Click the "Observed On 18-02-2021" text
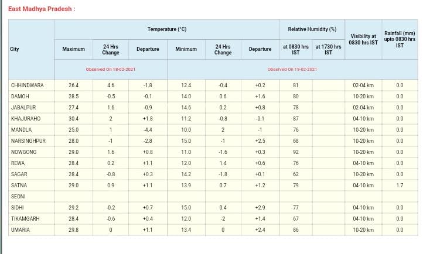Screen dimensions: 423x254 (111, 69)
